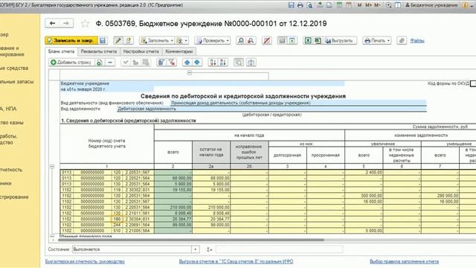Viewport: 476px width, 268px height.
Task: Click the blue up arrow move icon
Action: pos(187,63)
